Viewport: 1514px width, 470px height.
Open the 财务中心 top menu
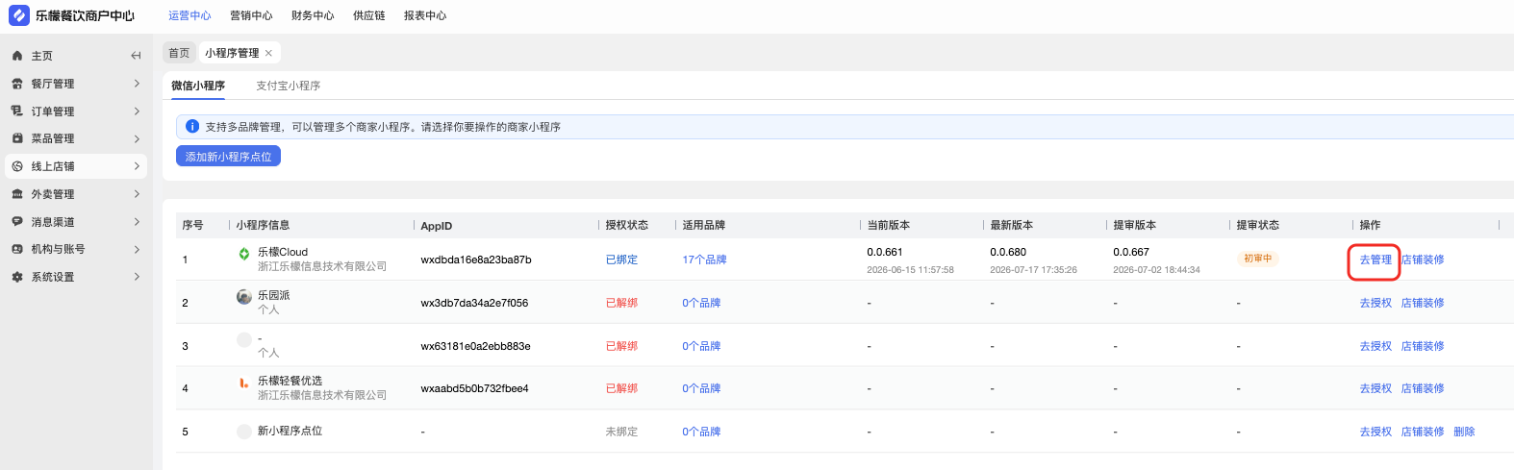pos(313,15)
